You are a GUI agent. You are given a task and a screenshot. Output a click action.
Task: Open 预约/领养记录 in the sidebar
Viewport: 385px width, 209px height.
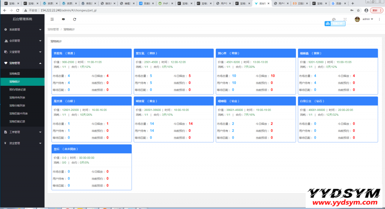[18, 90]
